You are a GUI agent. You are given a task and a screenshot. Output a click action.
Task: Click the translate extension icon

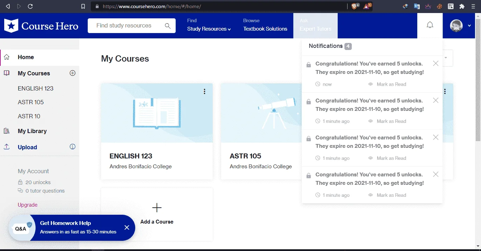[x=417, y=6]
